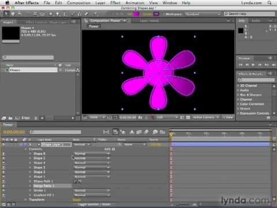Screen dimensions: 277x208
Task: Toggle the transparency grid icon in viewer
Action: point(188,117)
